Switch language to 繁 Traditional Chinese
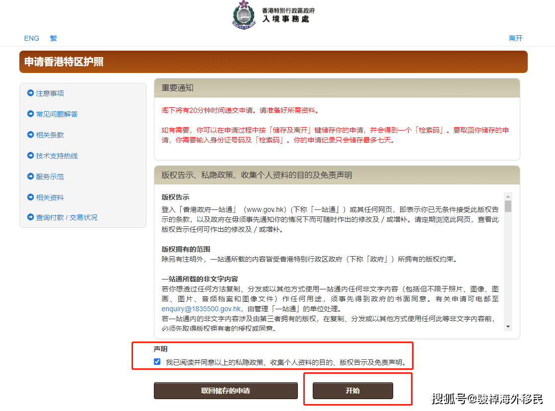The width and height of the screenshot is (555, 411). [53, 38]
